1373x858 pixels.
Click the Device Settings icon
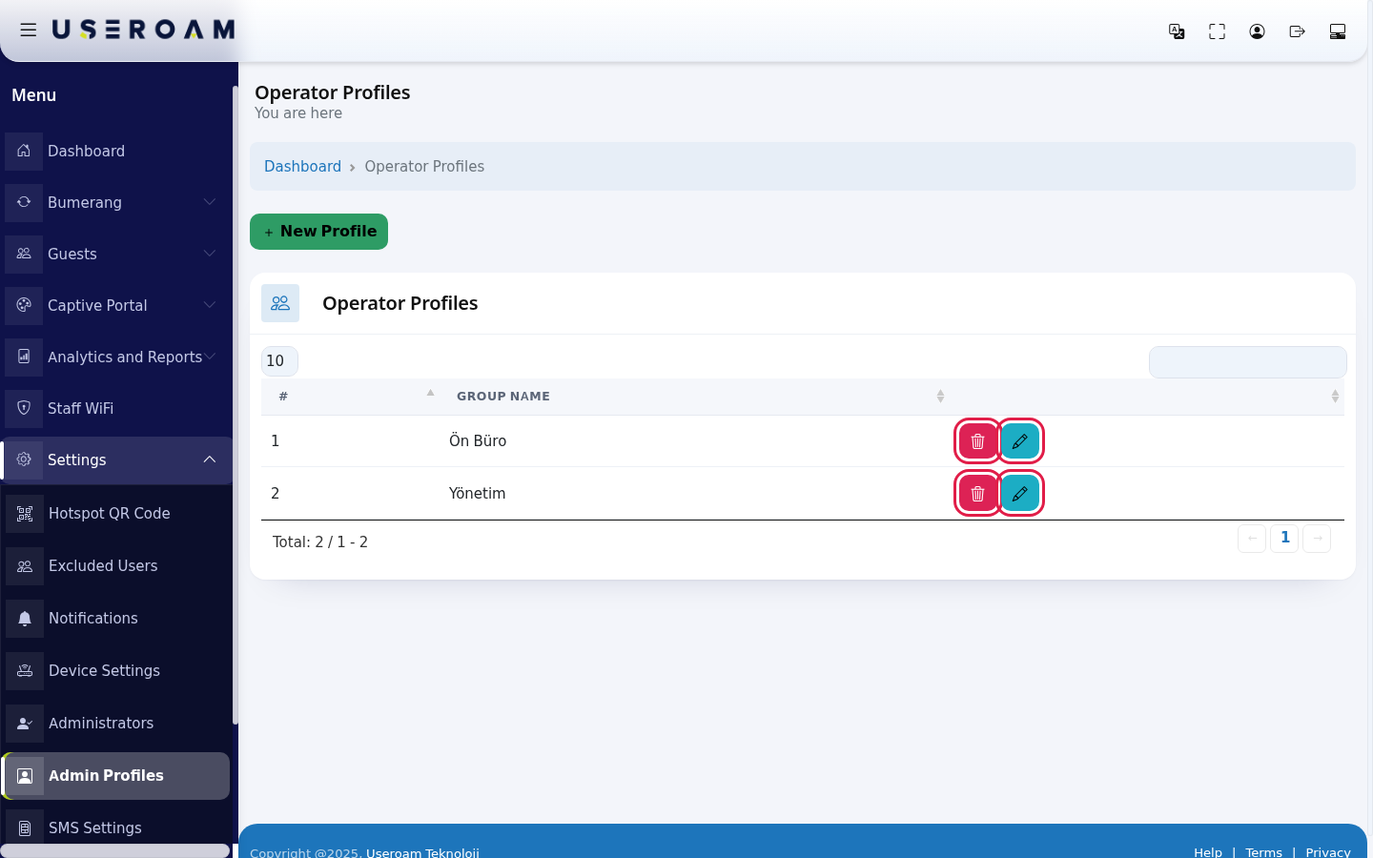(25, 670)
